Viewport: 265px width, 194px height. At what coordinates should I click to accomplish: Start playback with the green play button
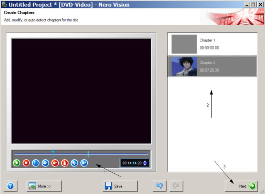pyautogui.click(x=17, y=163)
